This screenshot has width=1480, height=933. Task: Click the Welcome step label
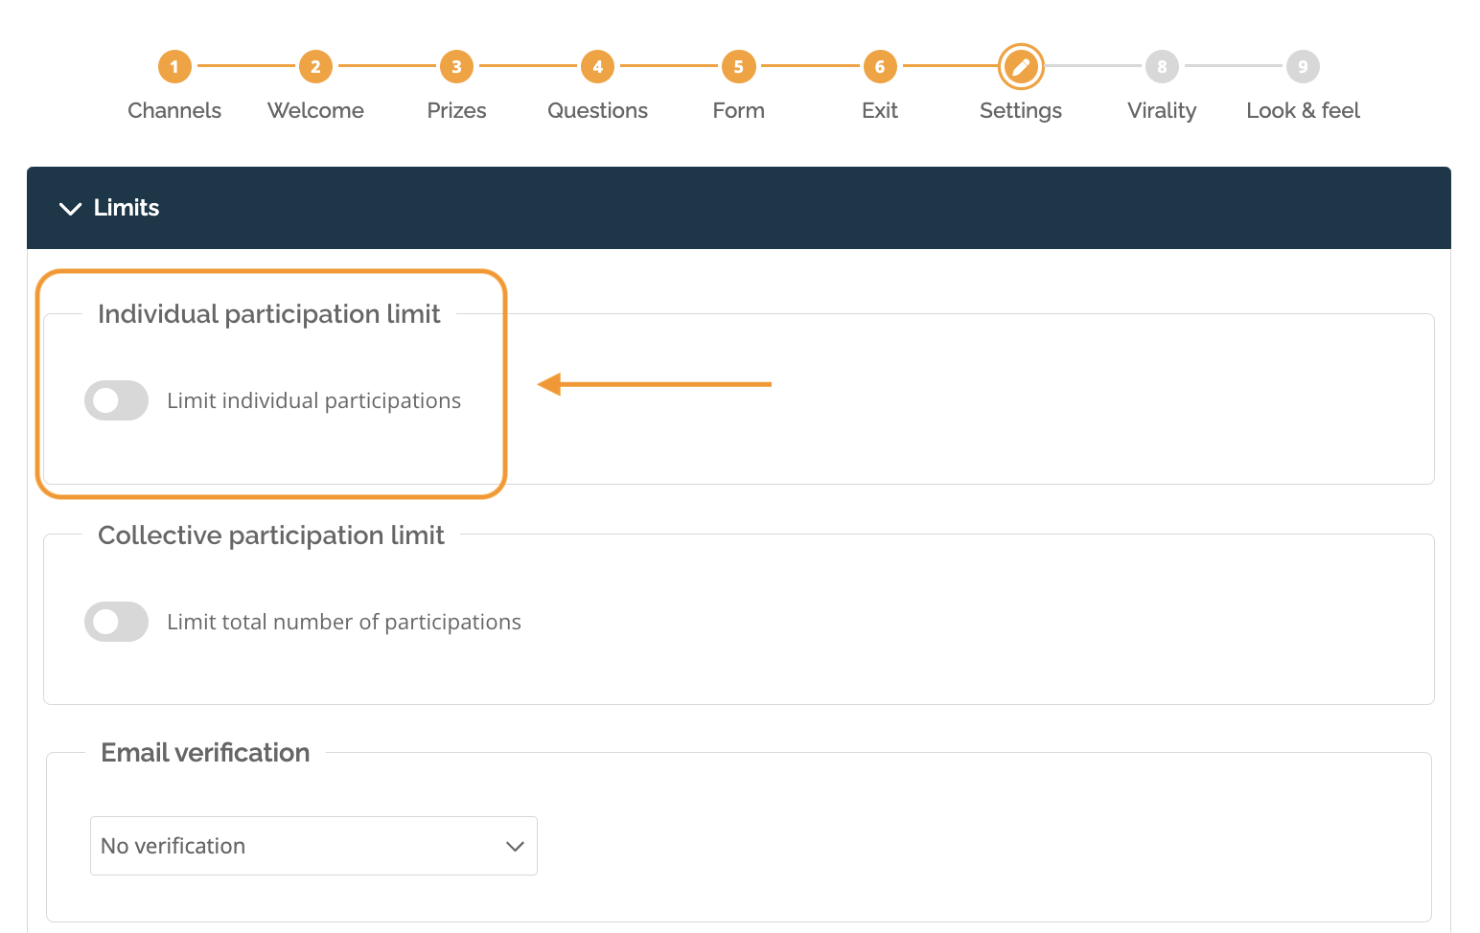tap(315, 111)
